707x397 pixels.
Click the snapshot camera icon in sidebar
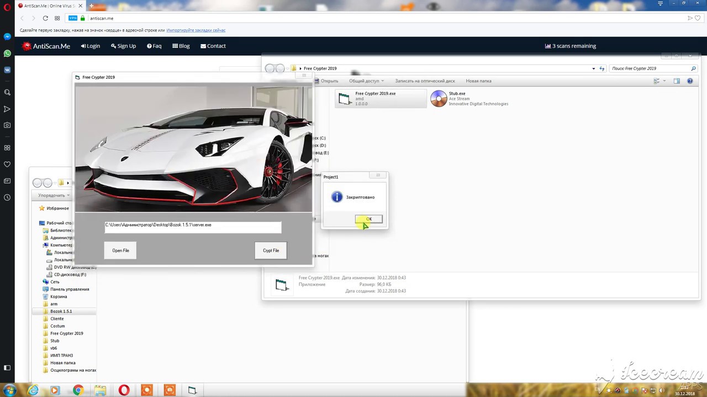coord(7,125)
